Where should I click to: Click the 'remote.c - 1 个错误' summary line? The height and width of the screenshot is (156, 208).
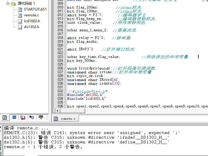coord(43,147)
